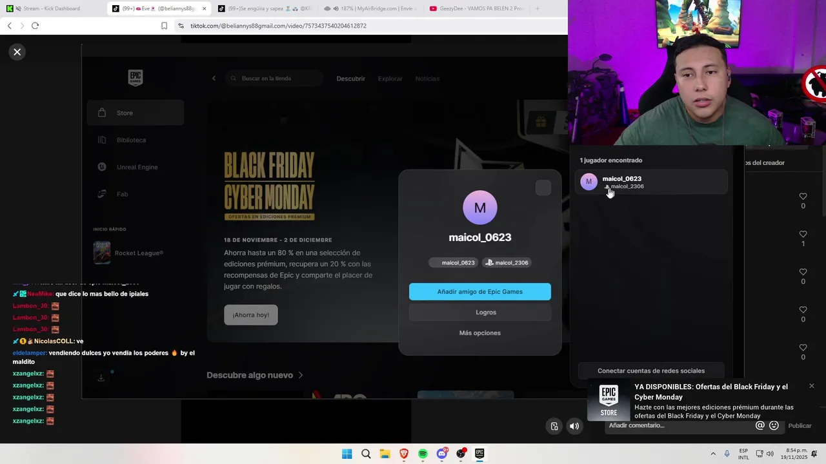Switch to the Kick Dashboard tab
Image resolution: width=826 pixels, height=464 pixels.
(54, 8)
